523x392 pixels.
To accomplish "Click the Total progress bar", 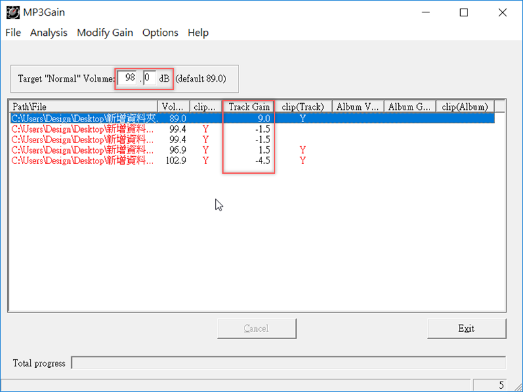I will click(x=288, y=363).
